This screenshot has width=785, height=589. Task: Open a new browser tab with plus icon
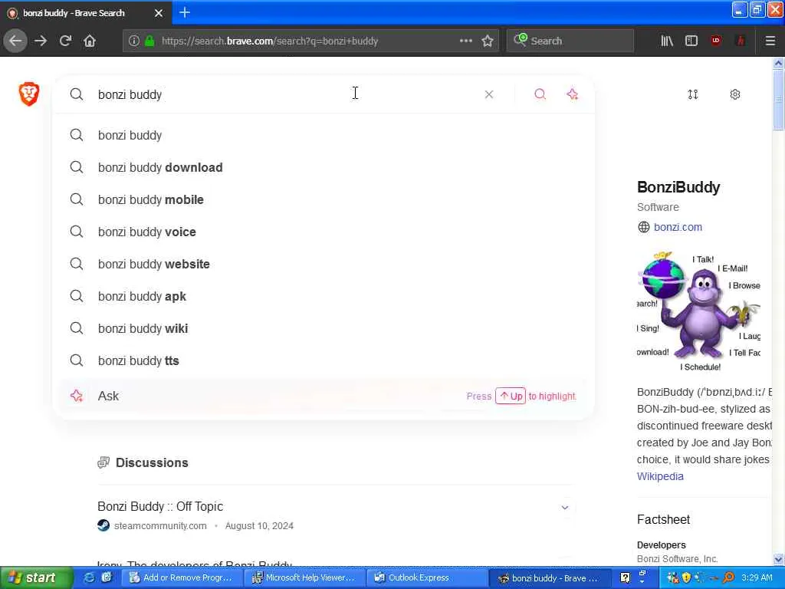coord(185,12)
